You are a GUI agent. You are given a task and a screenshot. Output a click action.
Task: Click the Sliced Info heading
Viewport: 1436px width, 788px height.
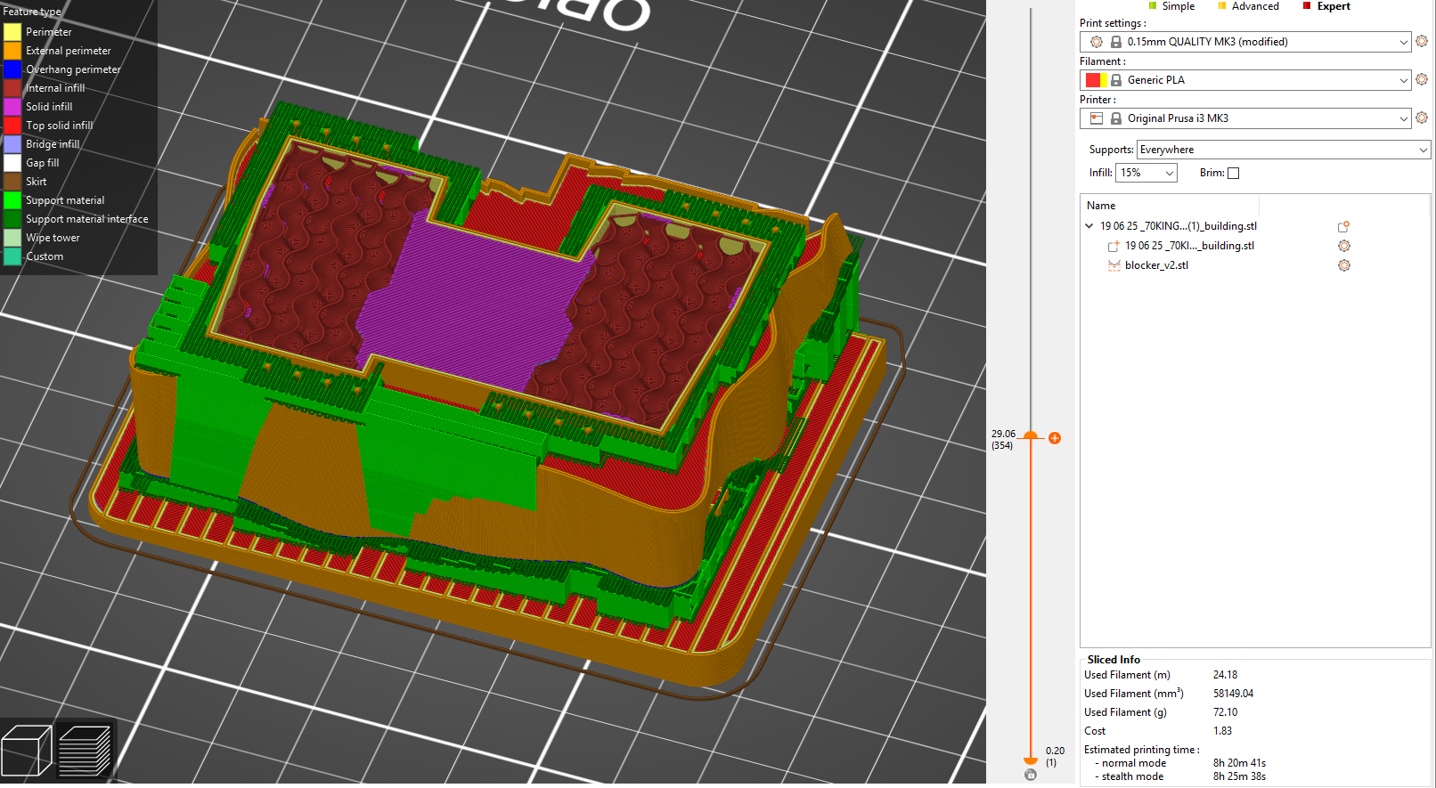pos(1114,660)
